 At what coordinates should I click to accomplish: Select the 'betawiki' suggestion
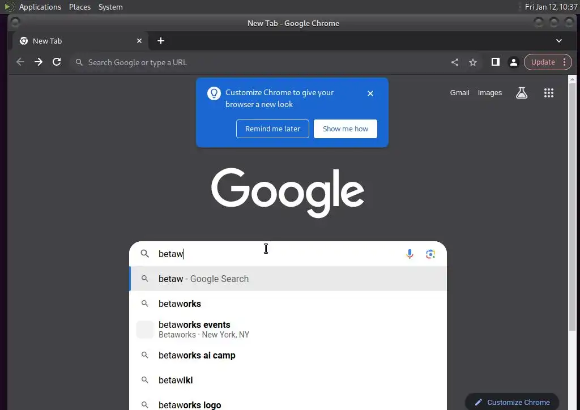288,380
